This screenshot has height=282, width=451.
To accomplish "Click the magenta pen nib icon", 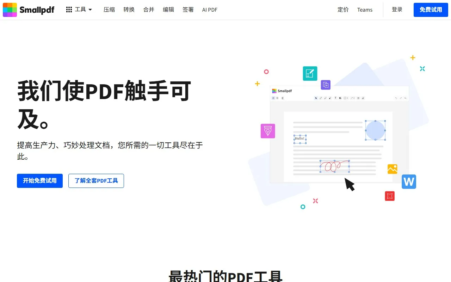I will [268, 131].
